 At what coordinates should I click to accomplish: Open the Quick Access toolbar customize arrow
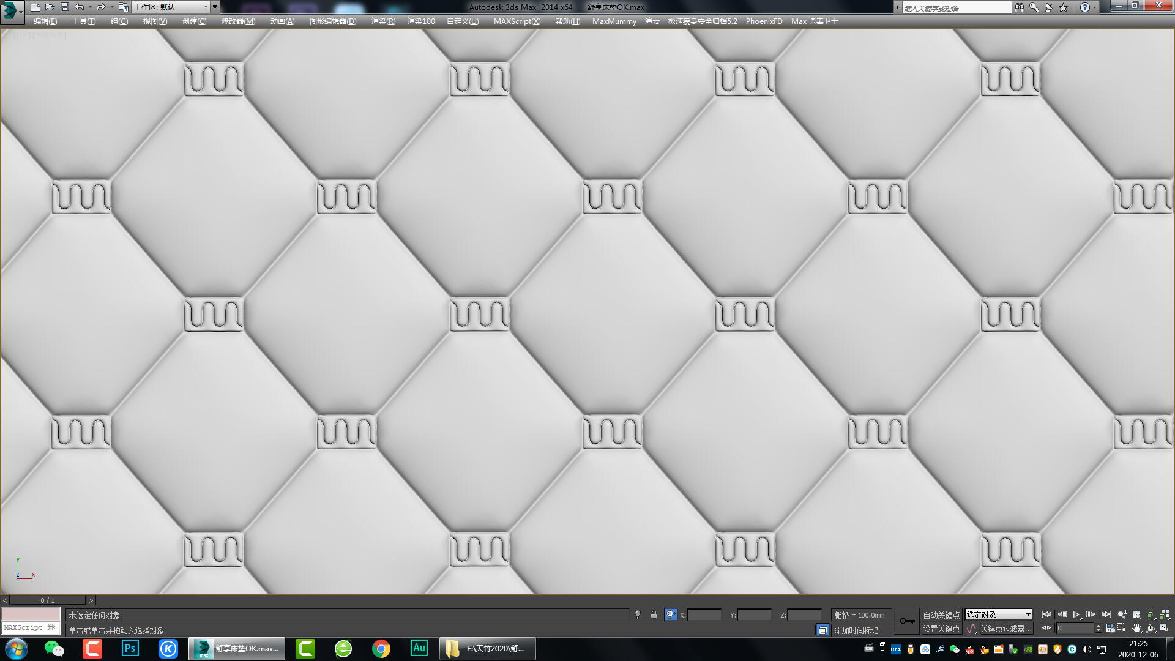click(215, 7)
